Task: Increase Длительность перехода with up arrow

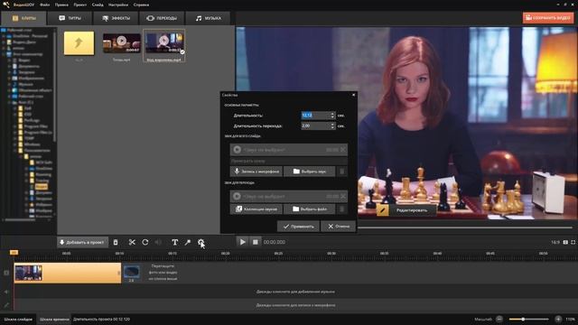Action: [x=332, y=124]
